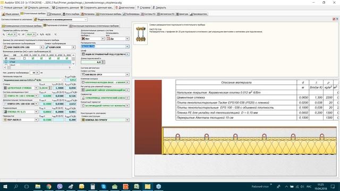Expand the Клеммная колодка BASIC dropdown
The image size is (340, 191).
tap(127, 82)
